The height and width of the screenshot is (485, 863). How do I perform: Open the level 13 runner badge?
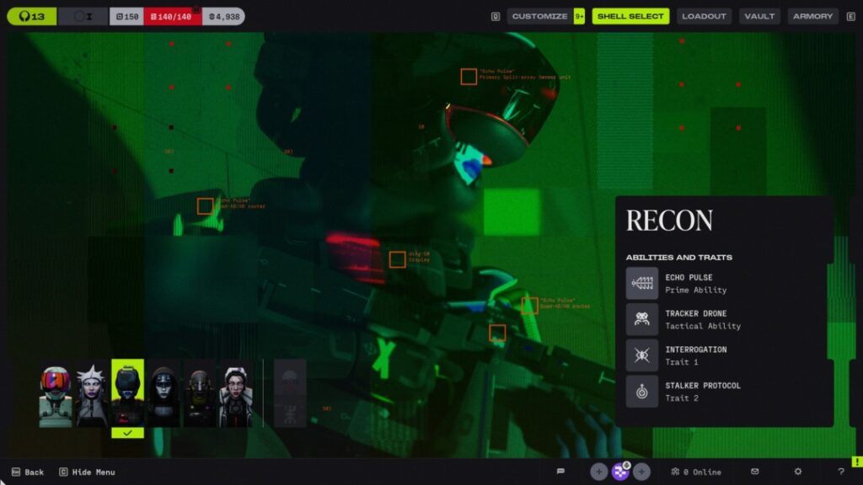pos(32,17)
